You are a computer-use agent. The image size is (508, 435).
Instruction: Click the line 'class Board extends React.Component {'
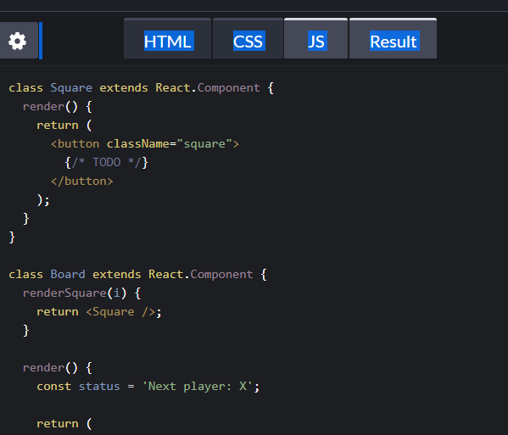(137, 275)
